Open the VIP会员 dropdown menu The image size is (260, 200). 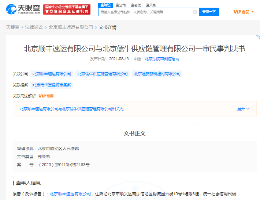coord(244,12)
